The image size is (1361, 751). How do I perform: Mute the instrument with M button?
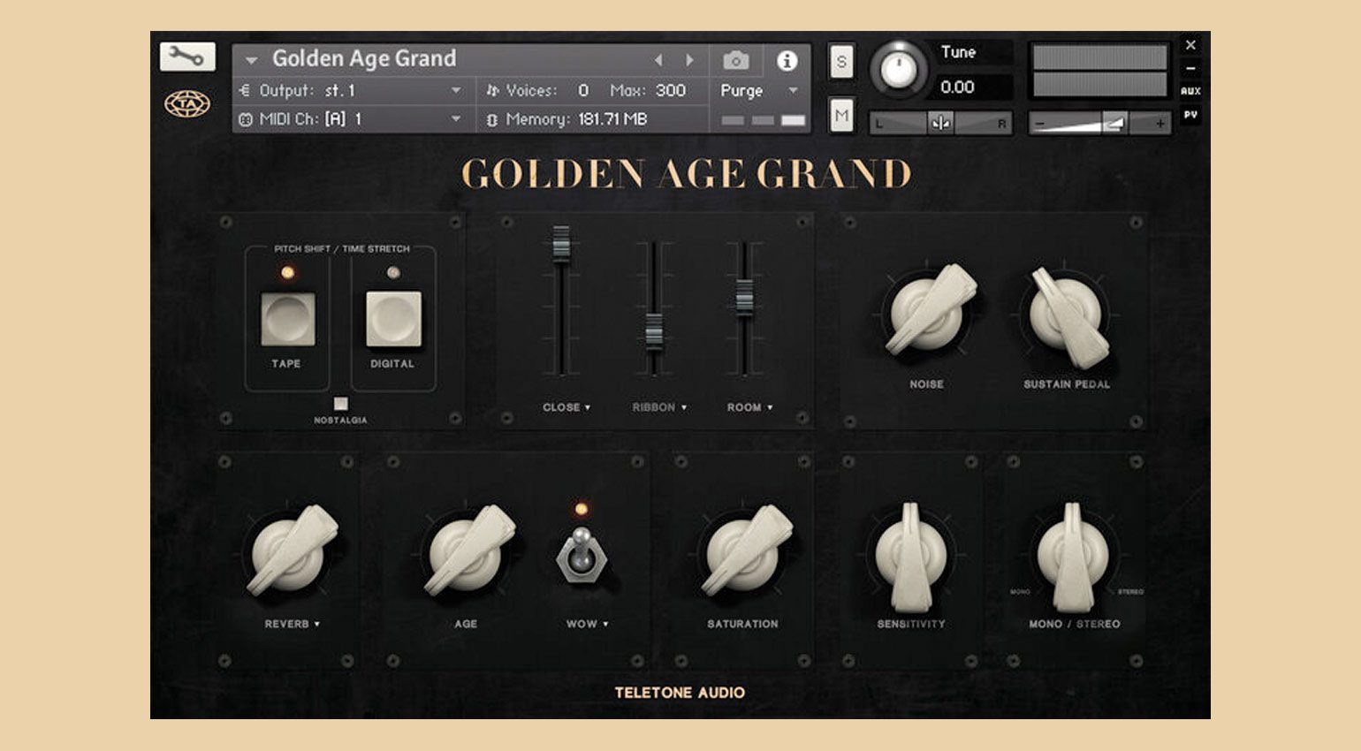point(841,115)
